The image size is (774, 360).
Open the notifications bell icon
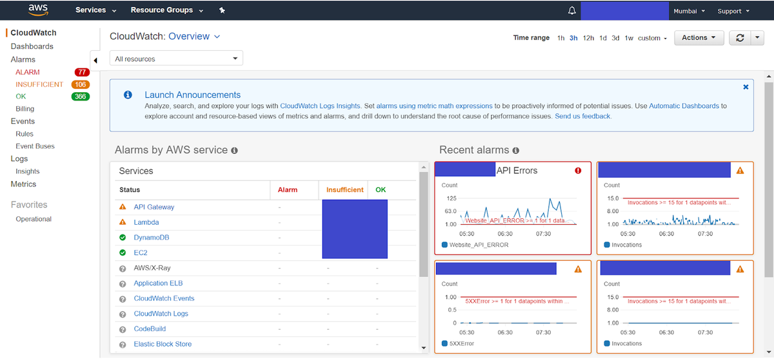tap(571, 11)
